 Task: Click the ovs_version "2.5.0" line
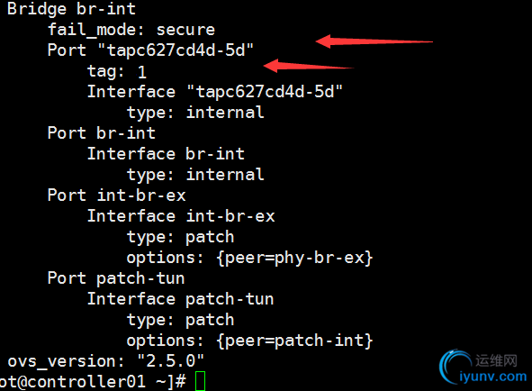tap(106, 360)
